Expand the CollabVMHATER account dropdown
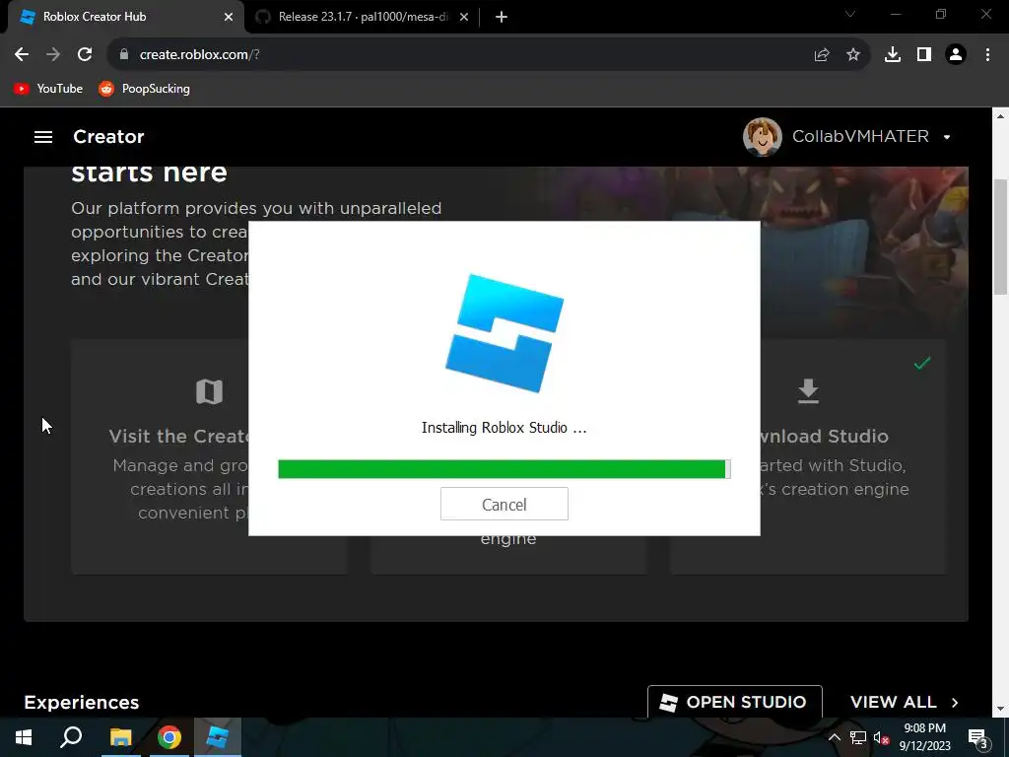This screenshot has height=757, width=1009. (947, 137)
